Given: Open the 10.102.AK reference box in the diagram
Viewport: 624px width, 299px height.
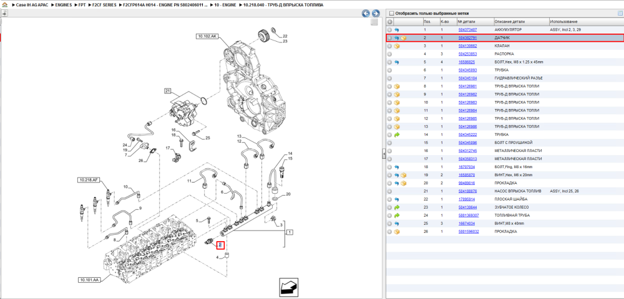Looking at the screenshot, I should pyautogui.click(x=207, y=36).
